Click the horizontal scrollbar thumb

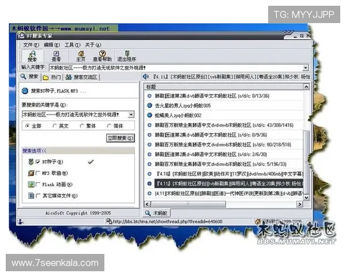click(188, 204)
